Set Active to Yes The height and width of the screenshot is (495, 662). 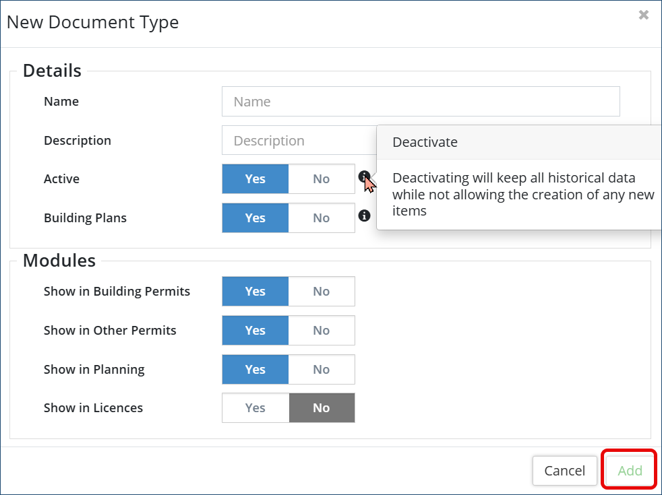coord(255,179)
